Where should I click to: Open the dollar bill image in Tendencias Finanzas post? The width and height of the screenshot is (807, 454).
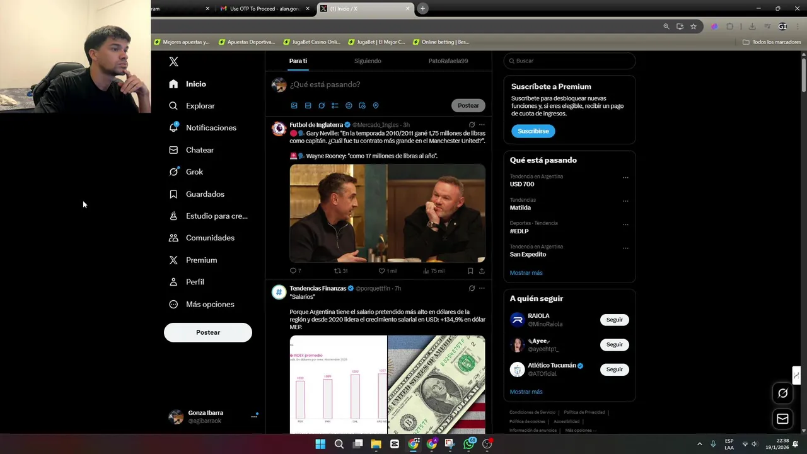coord(436,385)
